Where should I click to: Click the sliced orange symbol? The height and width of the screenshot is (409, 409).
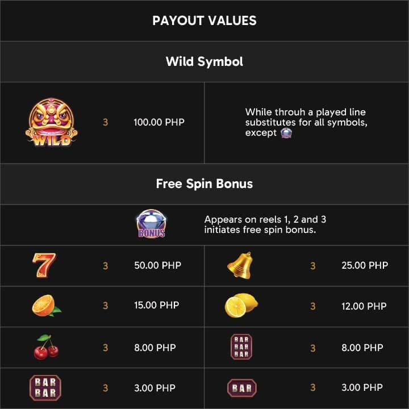47,306
